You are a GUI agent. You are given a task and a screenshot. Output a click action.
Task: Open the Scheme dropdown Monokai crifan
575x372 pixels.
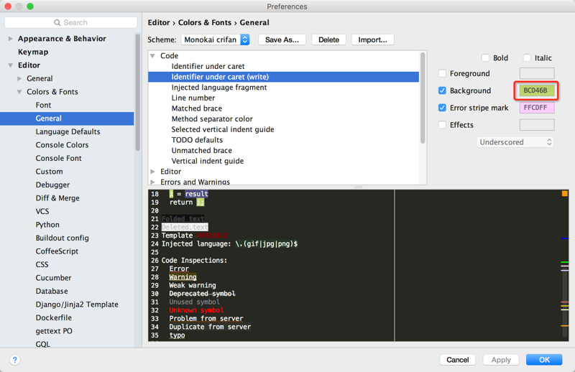216,39
